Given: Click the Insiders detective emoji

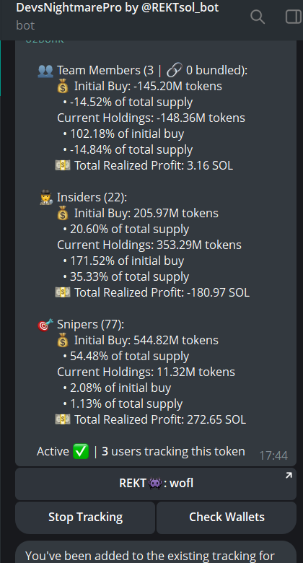Looking at the screenshot, I should [46, 198].
